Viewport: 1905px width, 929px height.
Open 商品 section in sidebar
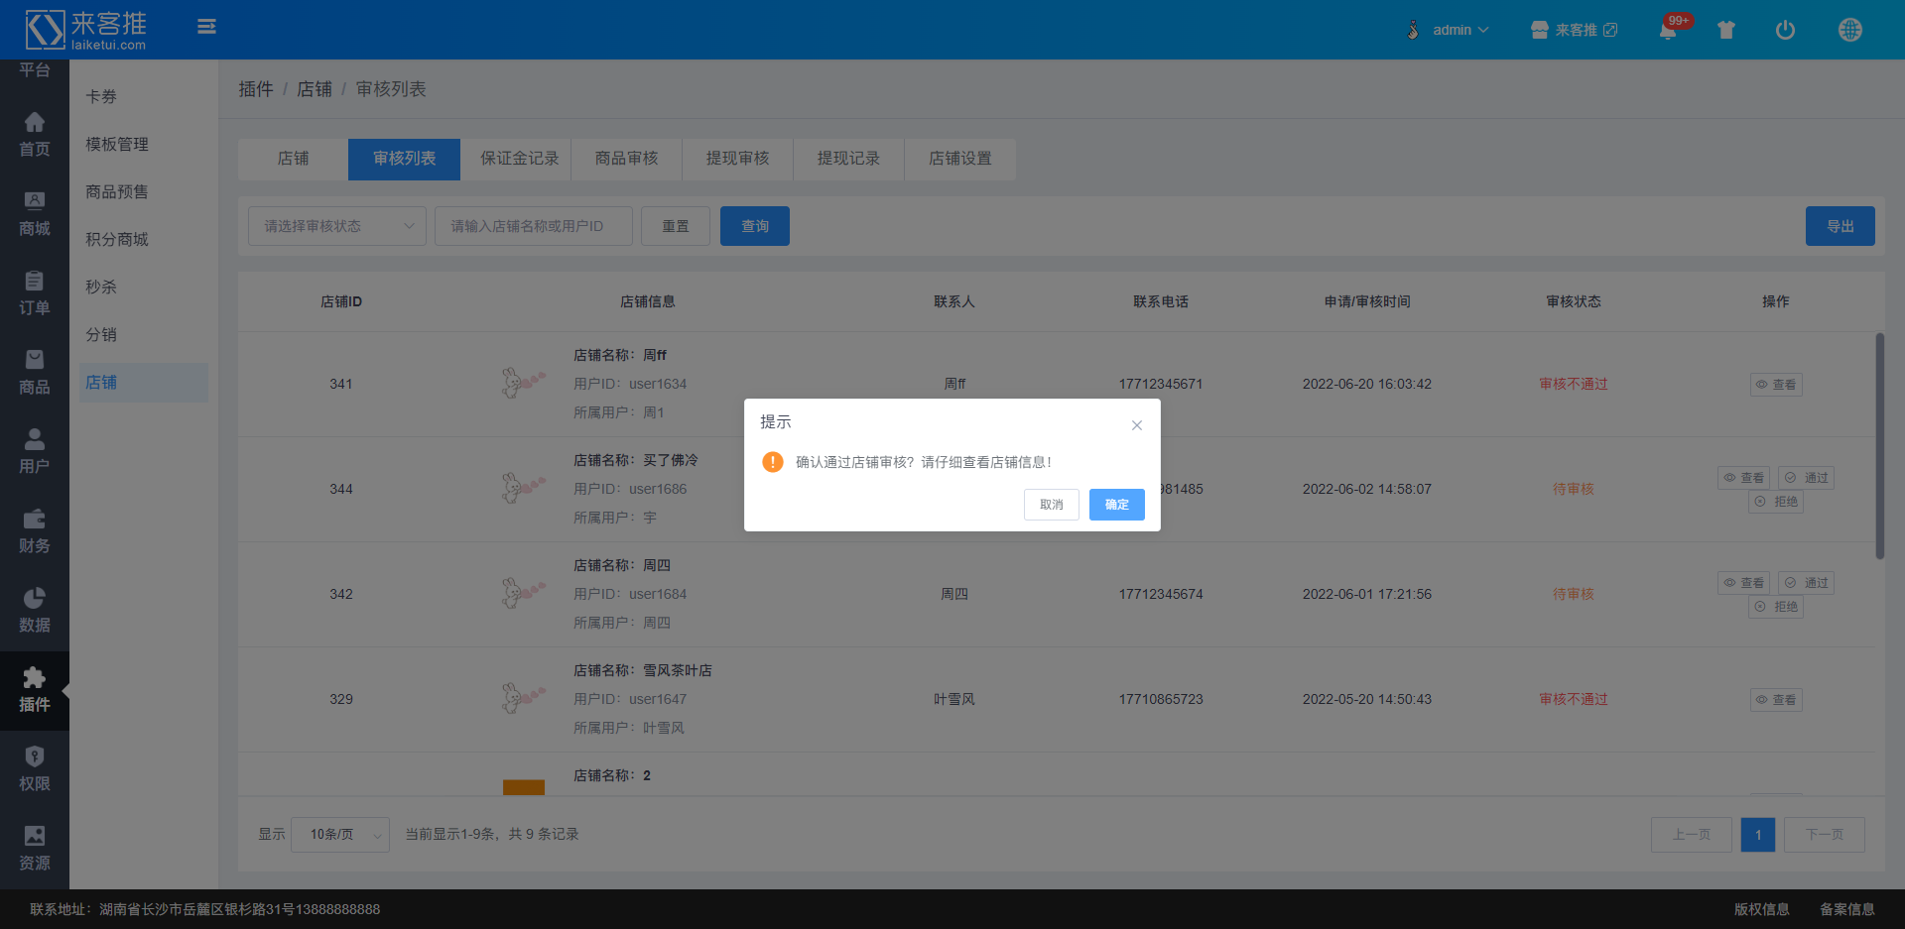(35, 373)
